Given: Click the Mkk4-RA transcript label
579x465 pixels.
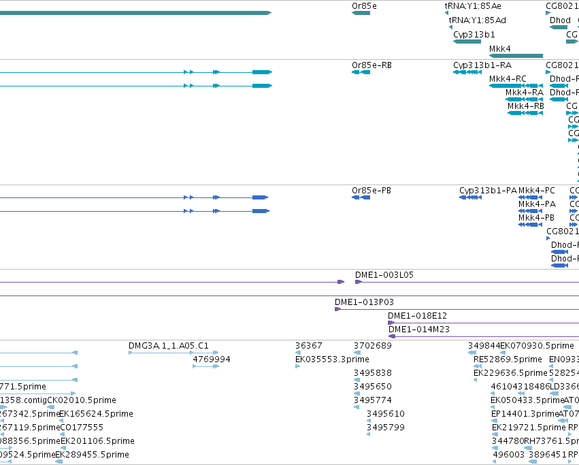Looking at the screenshot, I should pyautogui.click(x=525, y=93).
